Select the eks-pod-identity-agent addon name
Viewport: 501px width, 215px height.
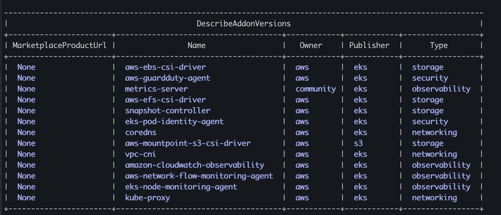tap(174, 122)
